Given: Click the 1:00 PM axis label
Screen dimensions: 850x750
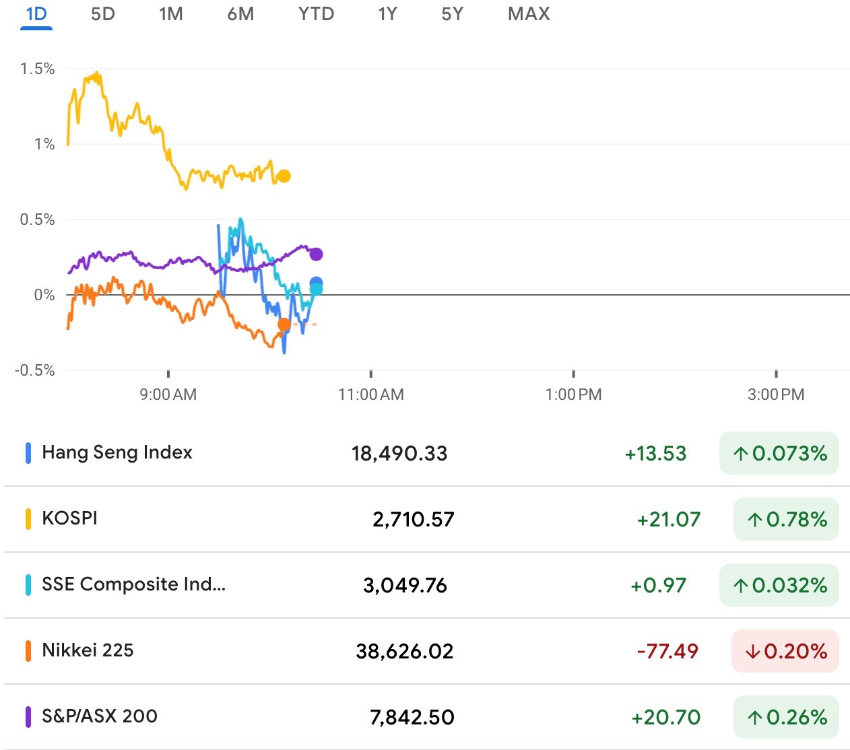Looking at the screenshot, I should click(x=573, y=395).
